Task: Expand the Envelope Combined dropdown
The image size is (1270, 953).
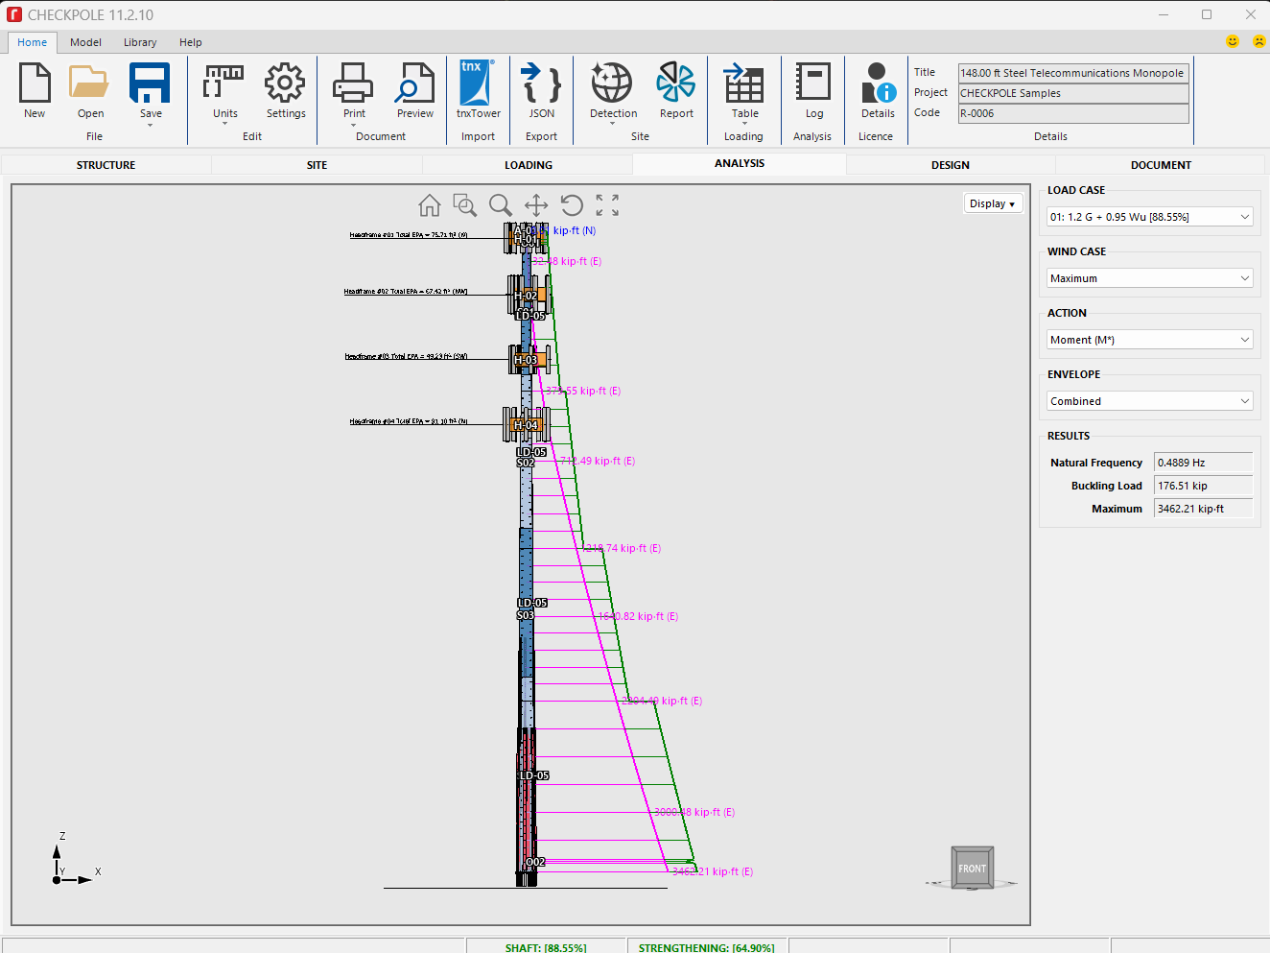Action: point(1150,401)
